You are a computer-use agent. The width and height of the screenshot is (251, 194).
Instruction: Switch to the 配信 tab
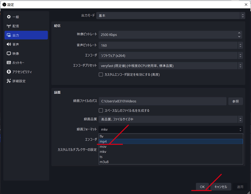26,26
